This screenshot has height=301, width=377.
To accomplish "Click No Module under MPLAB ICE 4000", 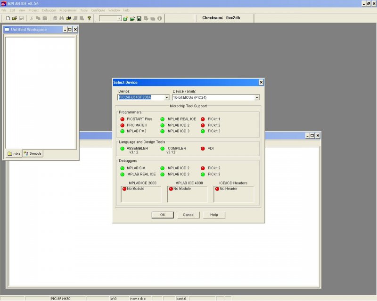I will (182, 189).
